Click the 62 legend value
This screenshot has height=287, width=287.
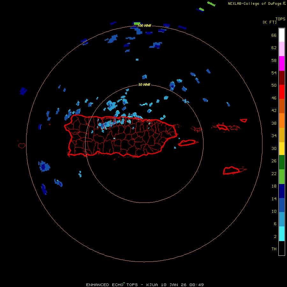274,48
